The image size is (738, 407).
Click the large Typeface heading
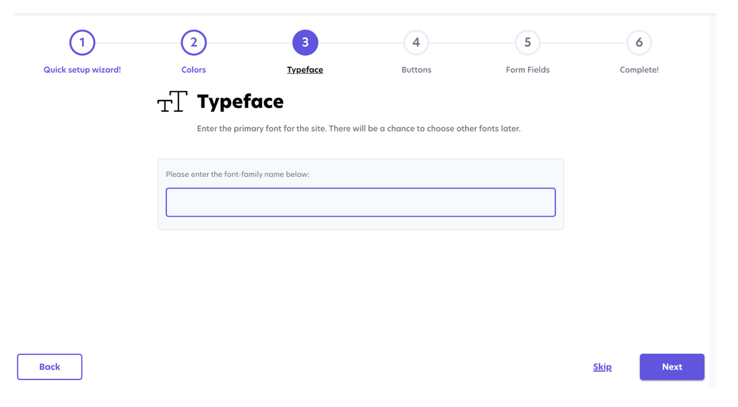[x=240, y=102]
